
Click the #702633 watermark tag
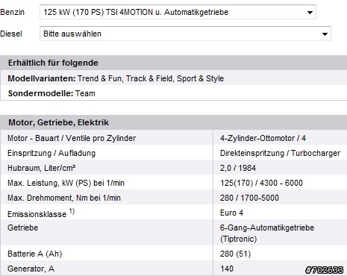(x=324, y=270)
